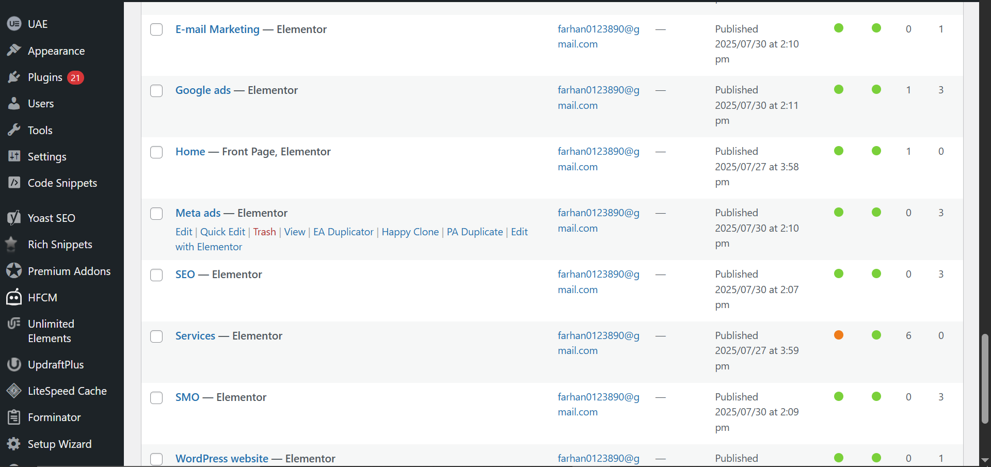Open the SEO page title link
Viewport: 991px width, 467px height.
[x=185, y=275]
